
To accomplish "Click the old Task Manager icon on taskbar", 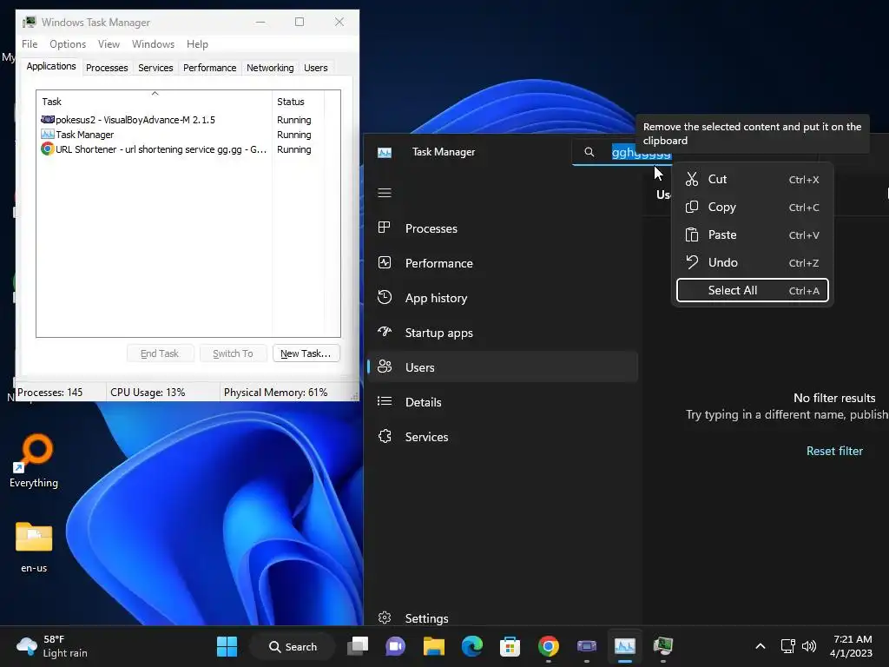I will coord(662,646).
